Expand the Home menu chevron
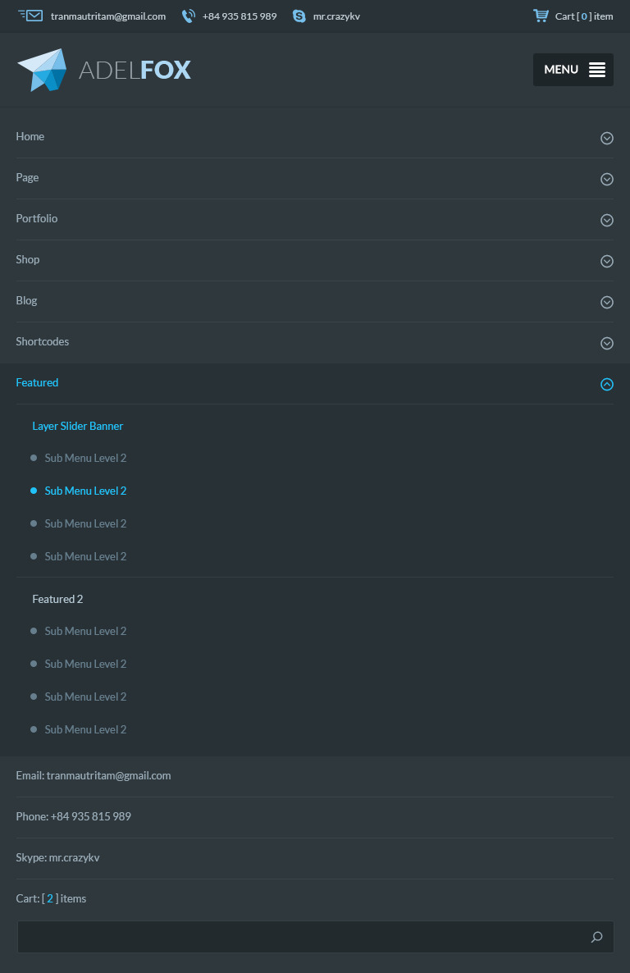This screenshot has width=630, height=973. pyautogui.click(x=607, y=138)
